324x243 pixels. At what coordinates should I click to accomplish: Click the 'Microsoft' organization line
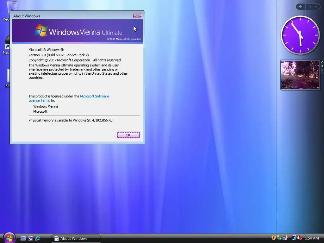(40, 111)
